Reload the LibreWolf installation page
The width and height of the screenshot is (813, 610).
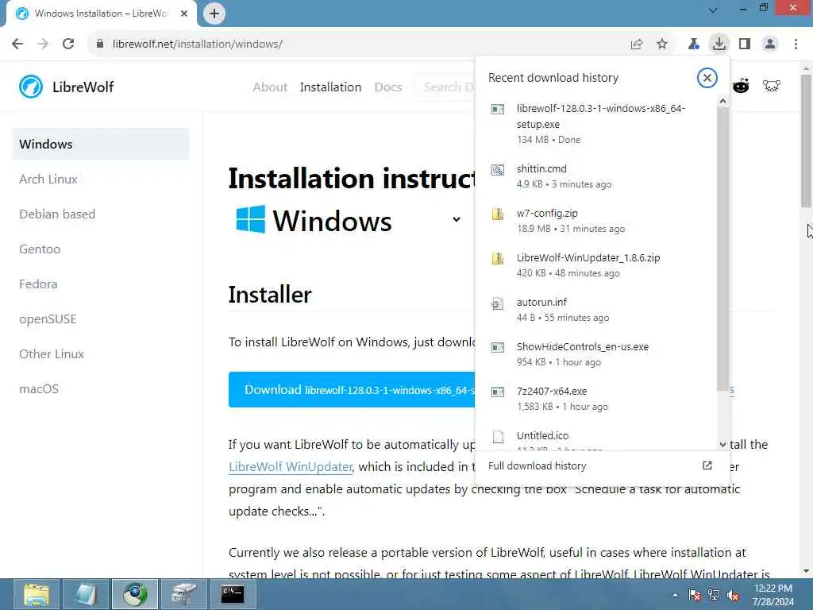(68, 44)
